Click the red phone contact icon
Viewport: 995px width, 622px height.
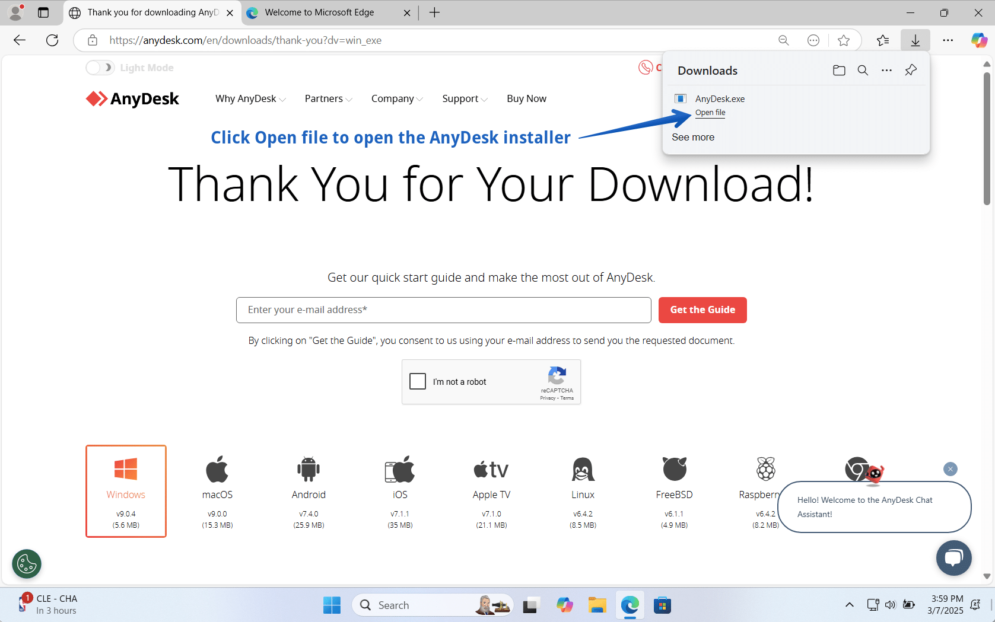pos(646,68)
